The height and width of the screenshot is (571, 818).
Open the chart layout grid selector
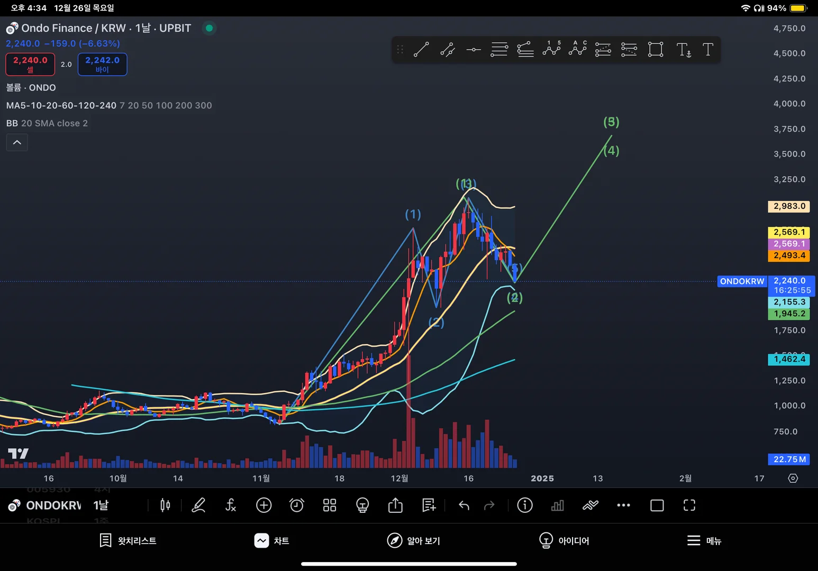[330, 505]
